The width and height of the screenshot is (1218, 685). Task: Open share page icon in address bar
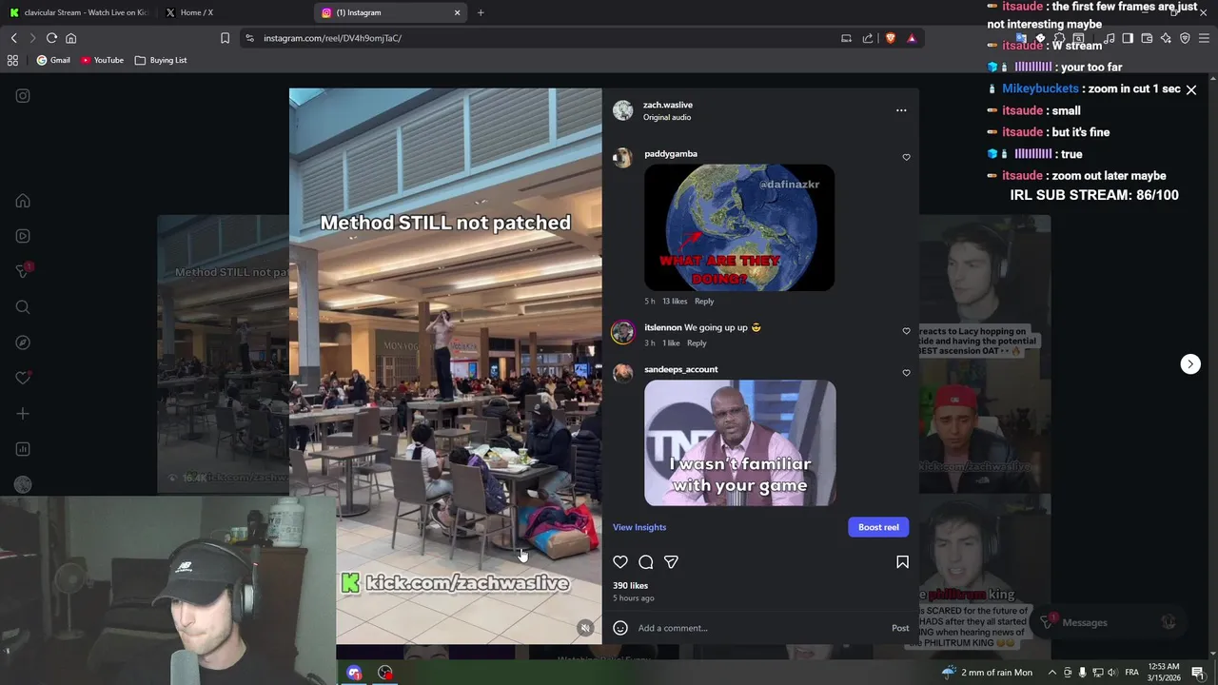click(868, 38)
